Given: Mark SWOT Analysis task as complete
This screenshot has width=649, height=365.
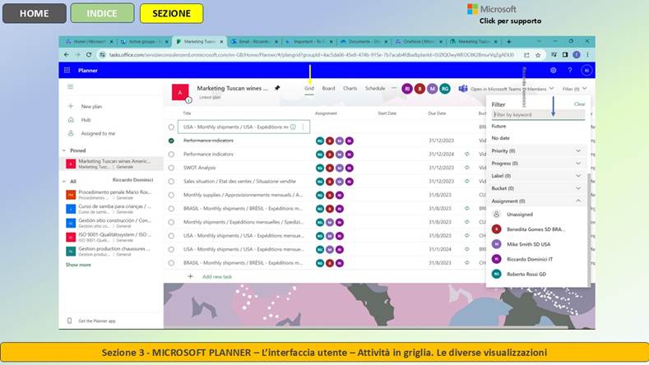Looking at the screenshot, I should point(171,168).
